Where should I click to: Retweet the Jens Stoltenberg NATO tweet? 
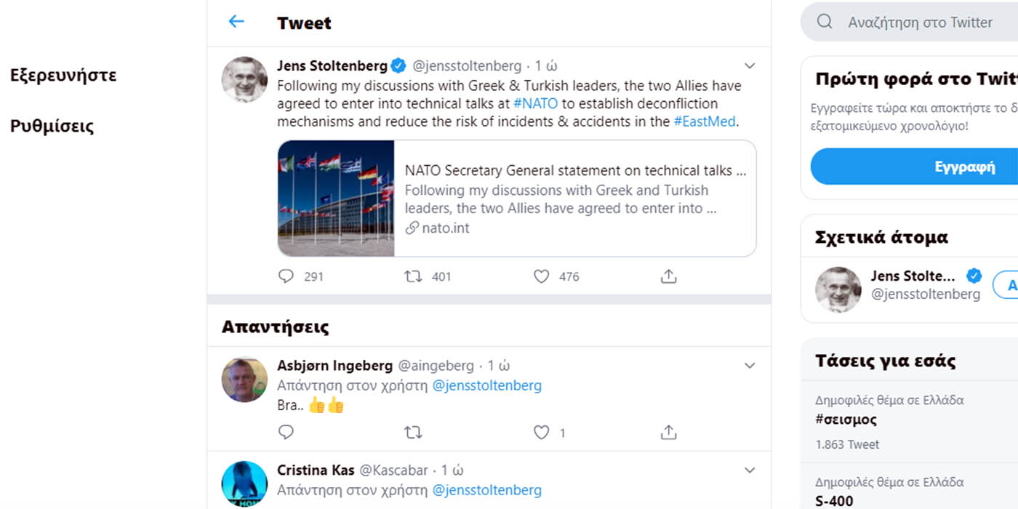point(413,276)
